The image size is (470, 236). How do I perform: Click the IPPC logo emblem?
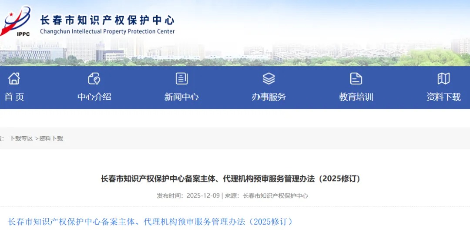coord(16,22)
